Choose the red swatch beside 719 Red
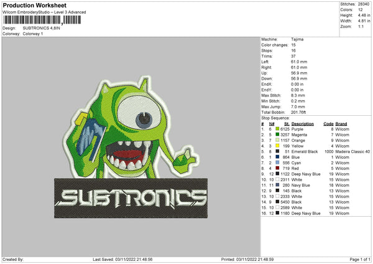373x264 pixels. coord(277,168)
